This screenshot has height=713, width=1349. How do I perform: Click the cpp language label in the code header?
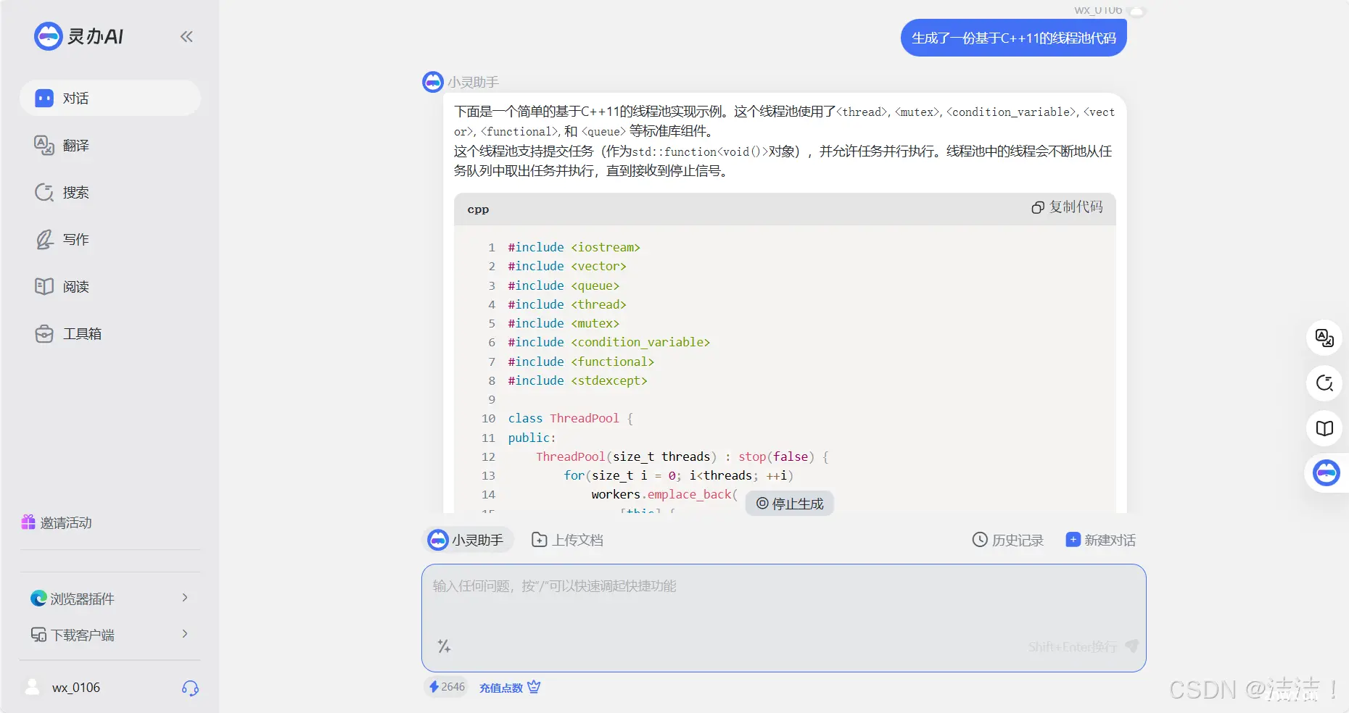coord(478,209)
